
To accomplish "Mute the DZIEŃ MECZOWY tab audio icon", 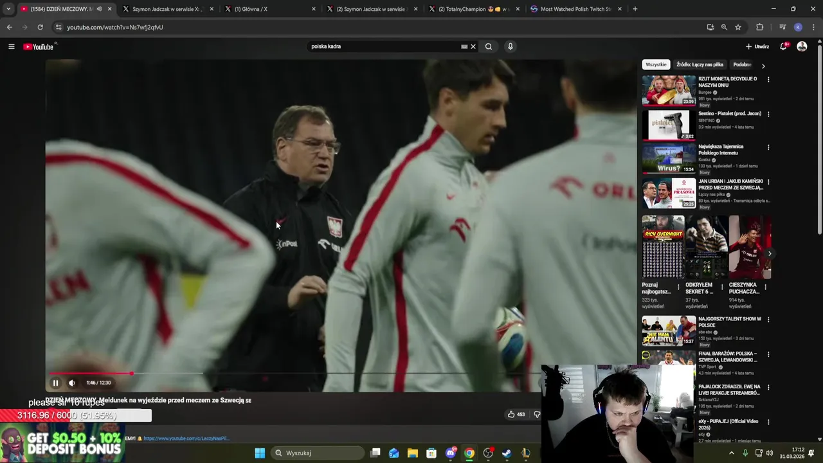I will (99, 9).
